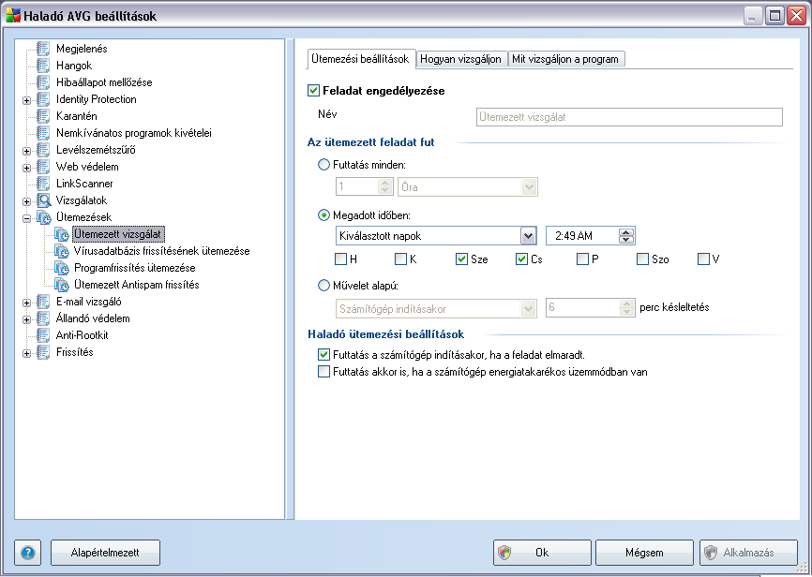Click the Állandó védelem icon

[43, 318]
